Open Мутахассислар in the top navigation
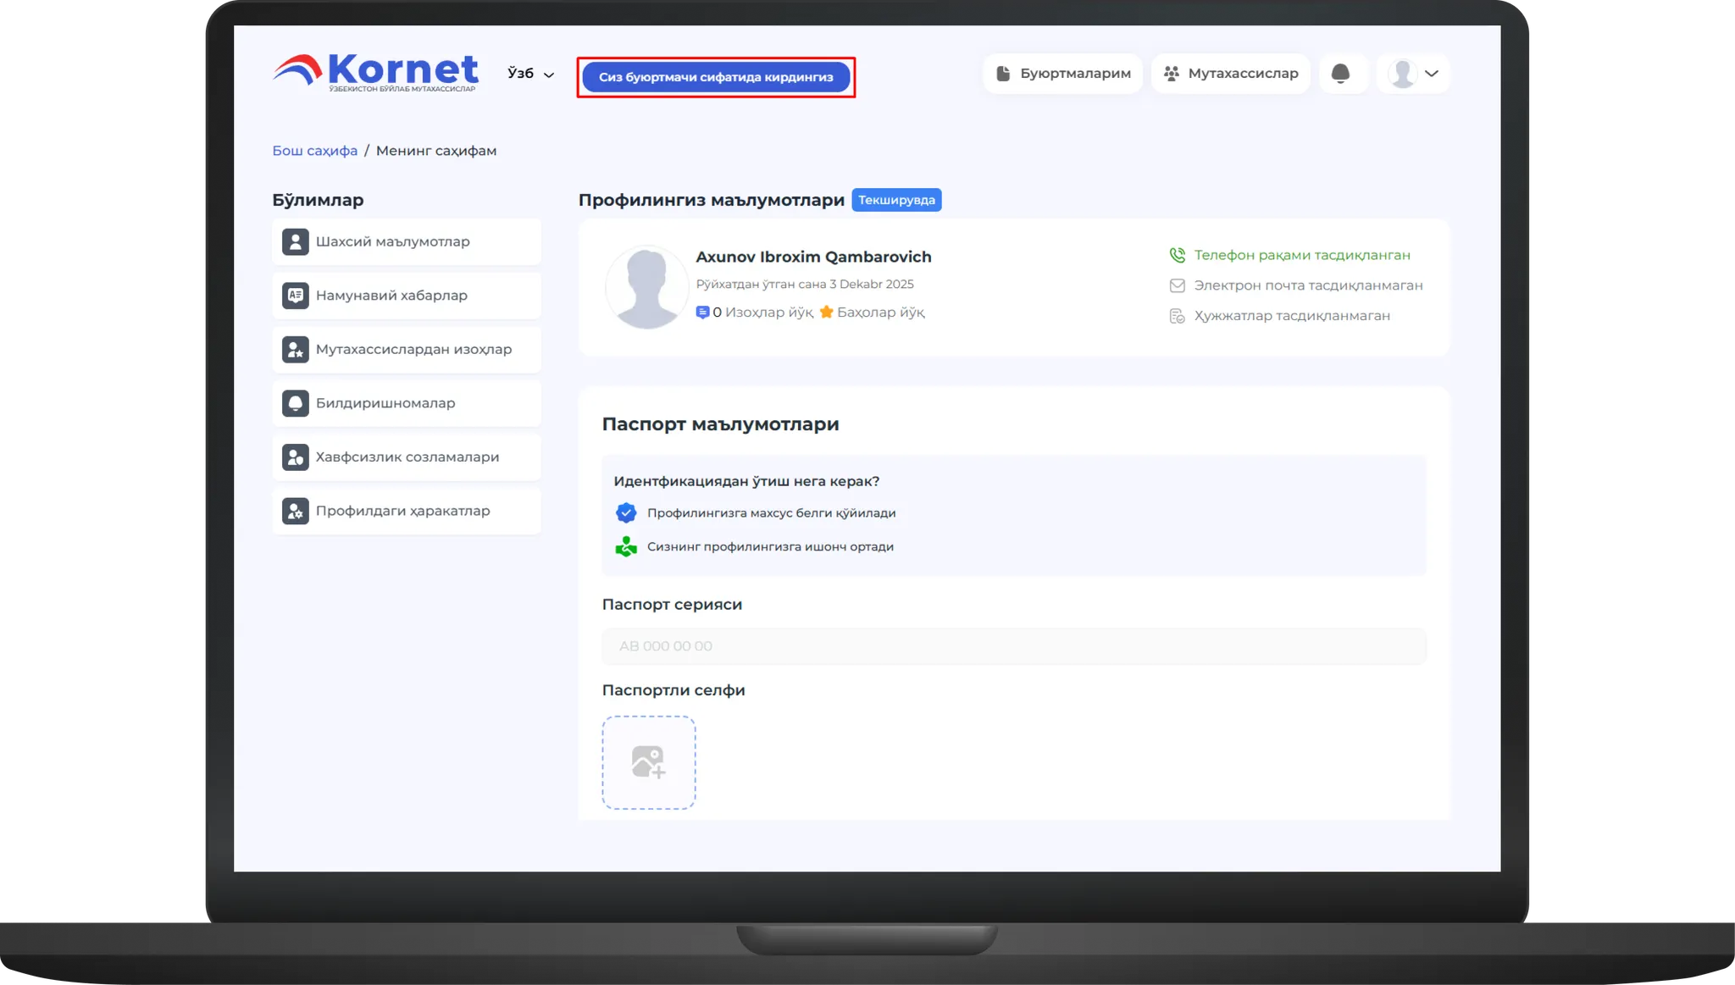The height and width of the screenshot is (985, 1735). (1231, 74)
